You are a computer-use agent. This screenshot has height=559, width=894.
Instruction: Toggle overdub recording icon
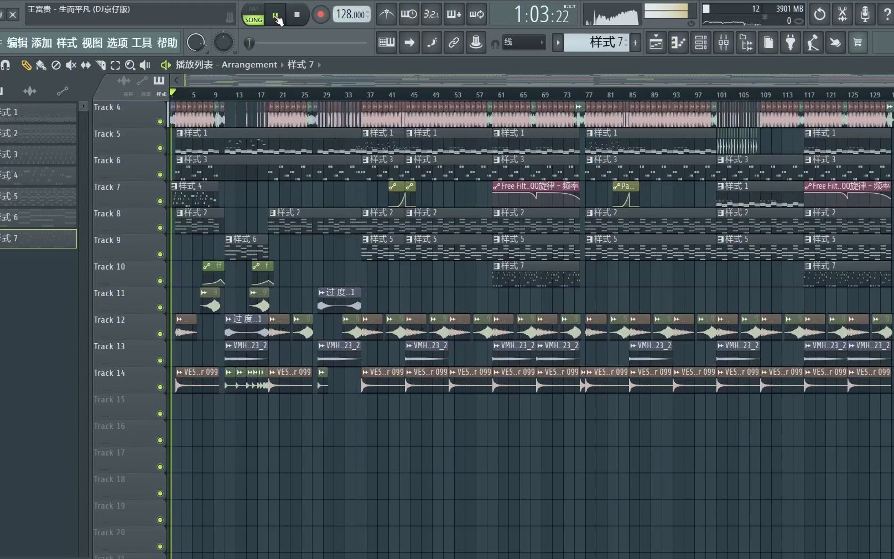point(454,14)
